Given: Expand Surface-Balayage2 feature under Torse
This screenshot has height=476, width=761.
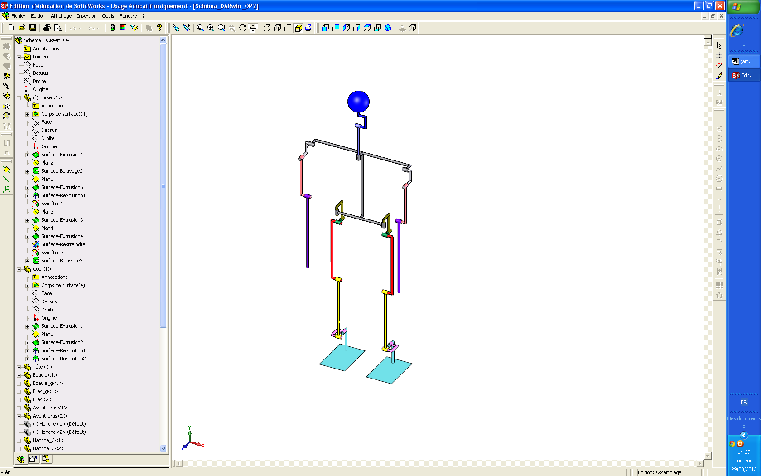Looking at the screenshot, I should pyautogui.click(x=27, y=171).
